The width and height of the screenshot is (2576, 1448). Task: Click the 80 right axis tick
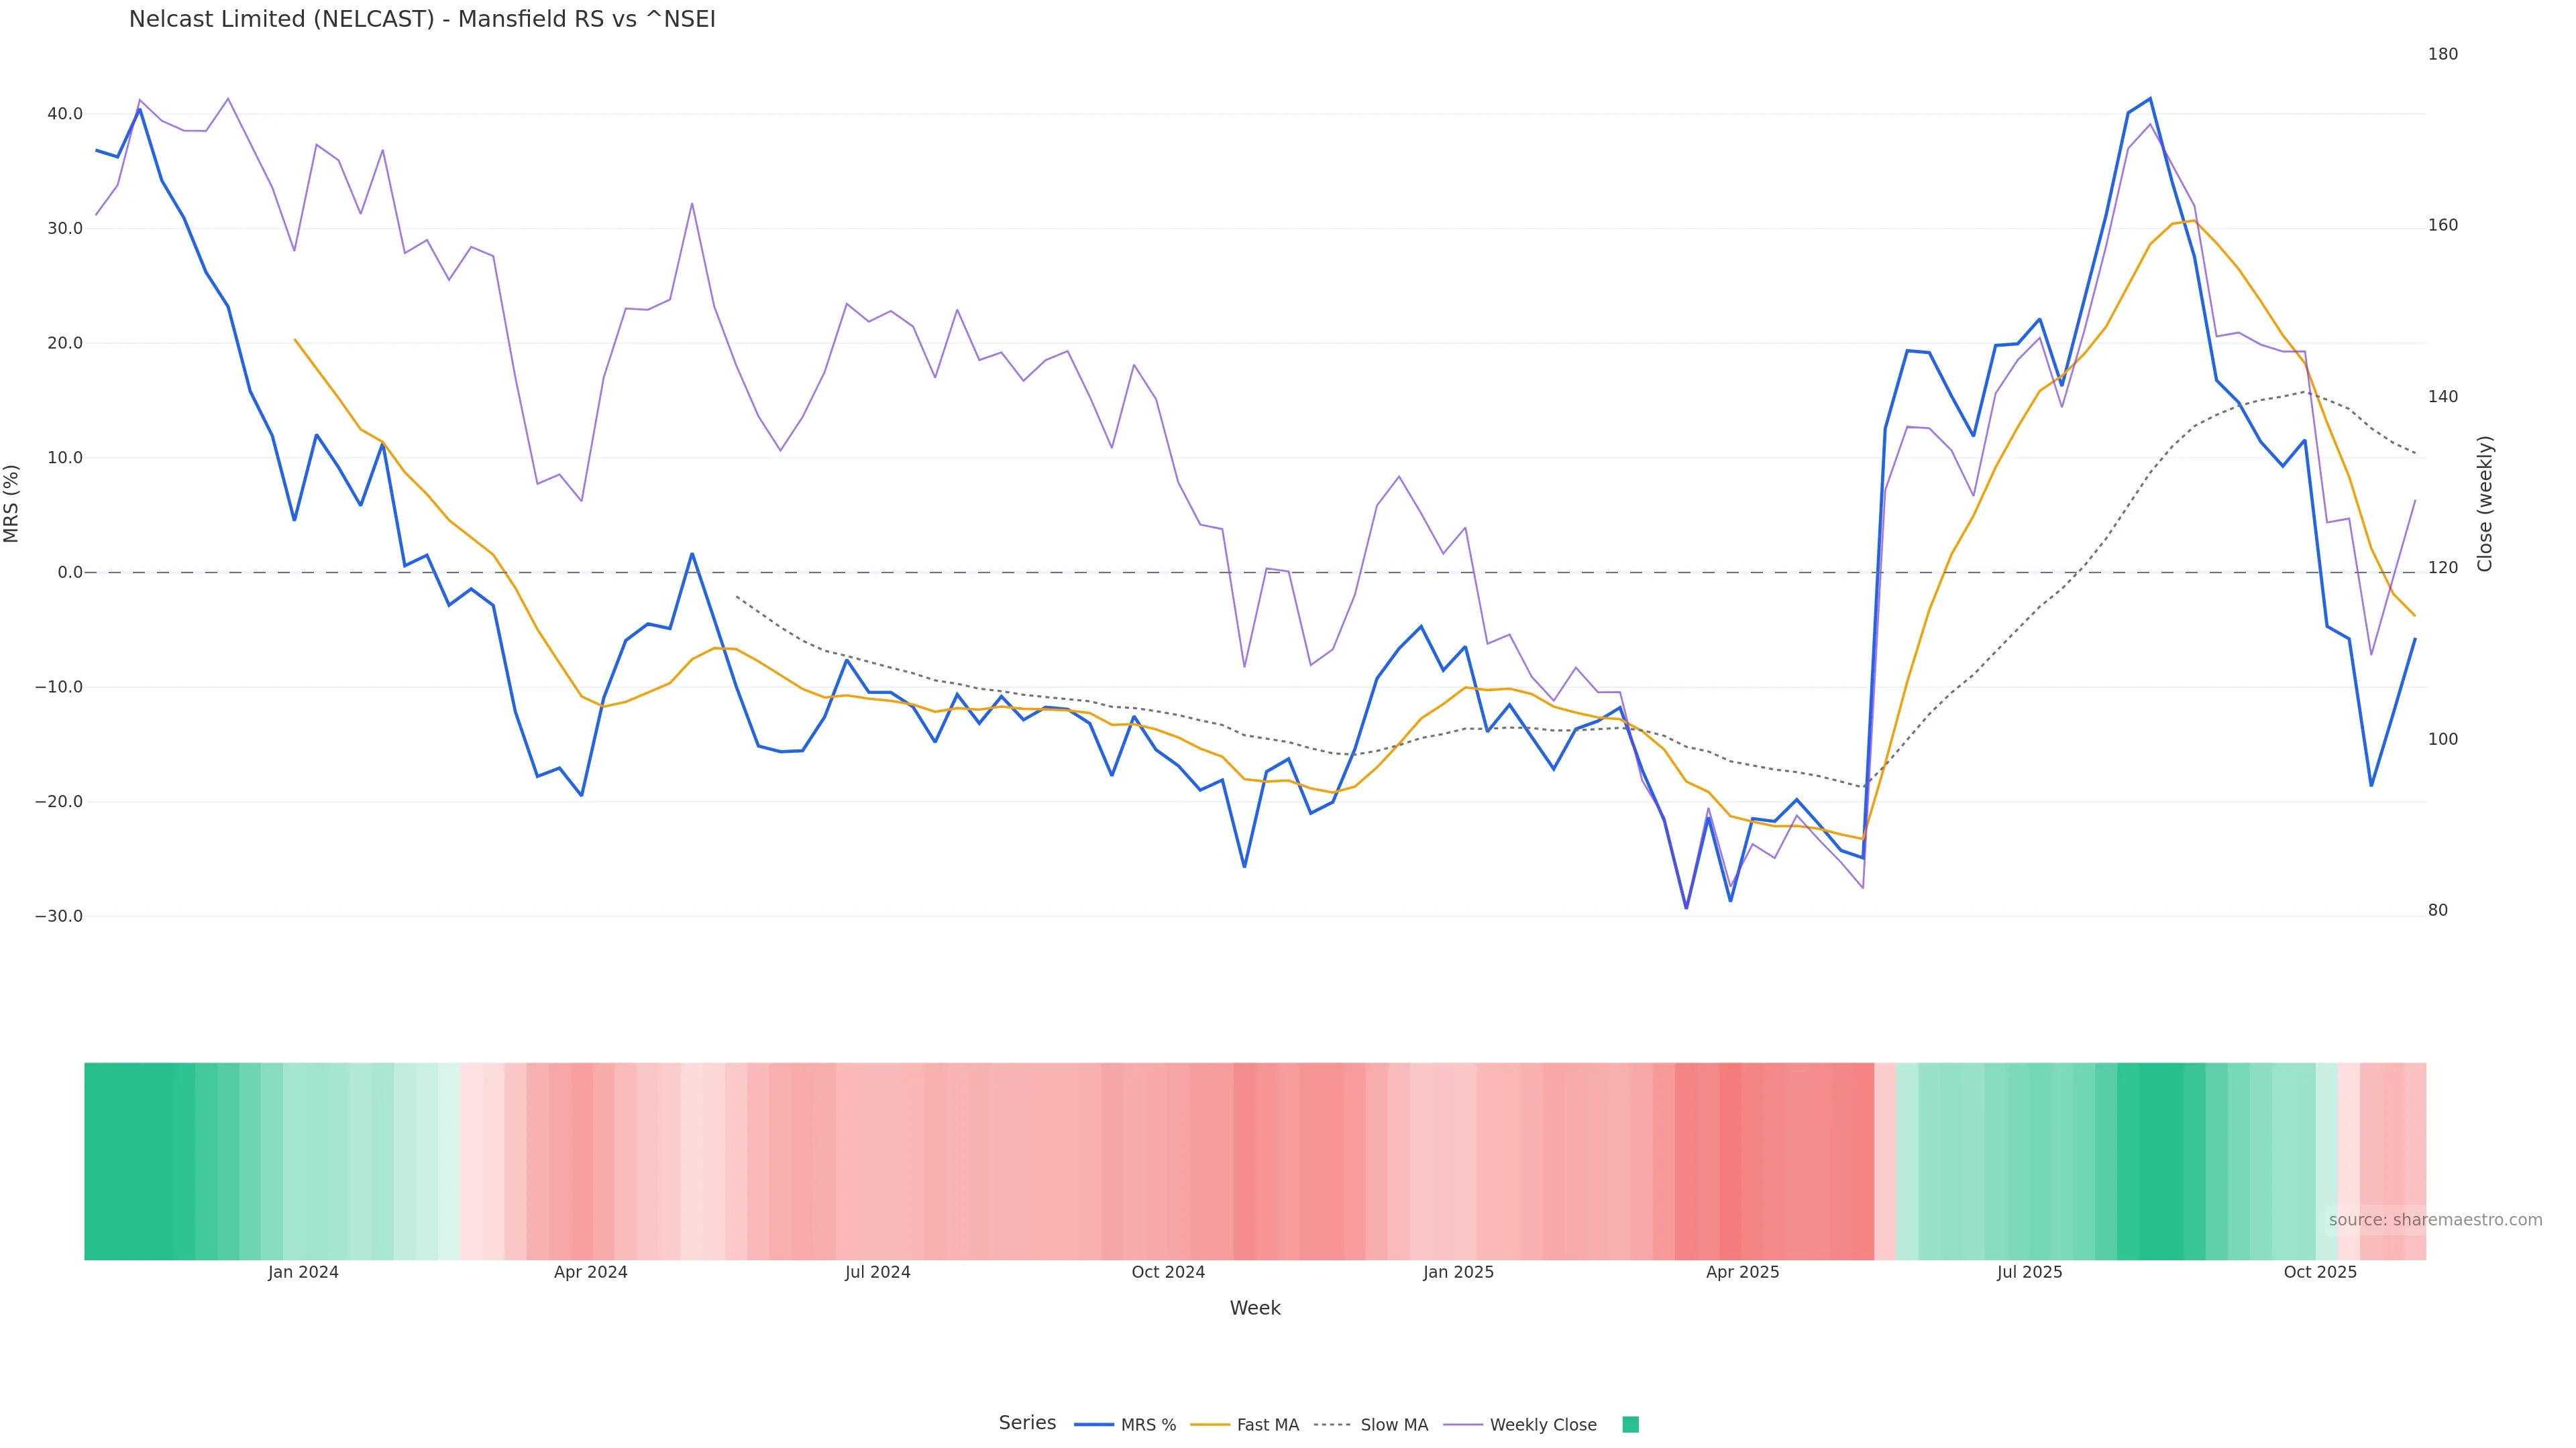click(x=2438, y=910)
